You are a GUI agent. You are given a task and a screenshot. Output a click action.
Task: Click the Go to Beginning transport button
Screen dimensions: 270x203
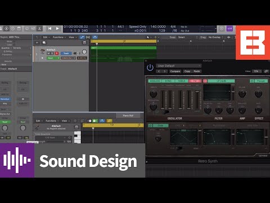(x=49, y=29)
